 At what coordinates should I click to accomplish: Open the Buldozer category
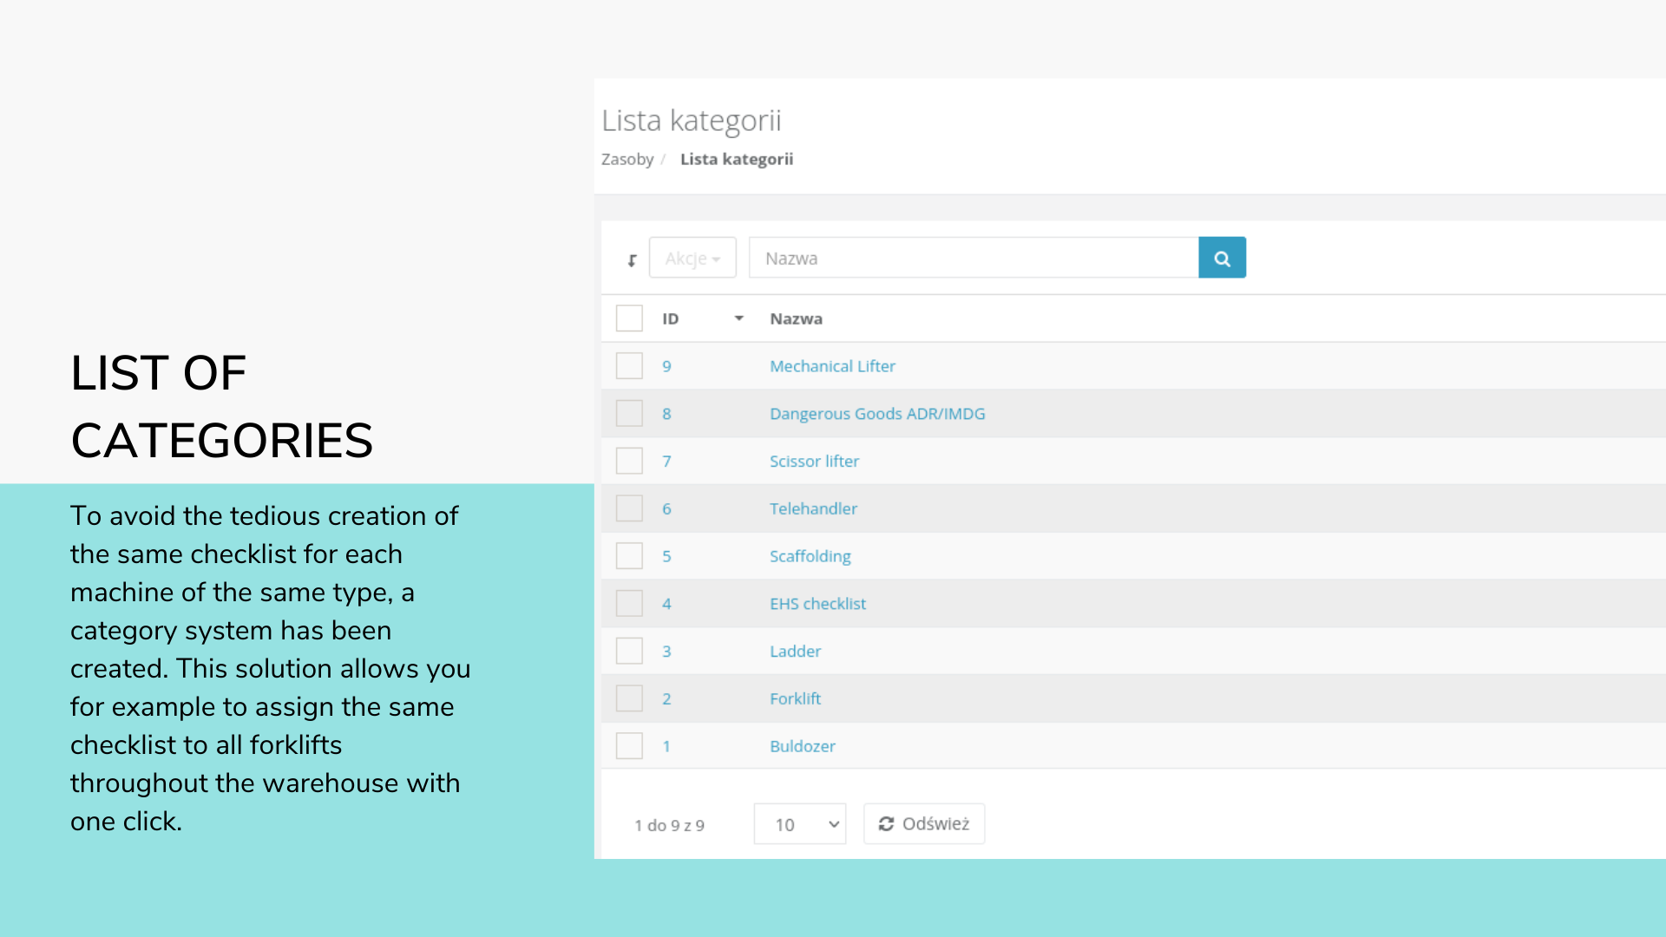[x=802, y=746]
